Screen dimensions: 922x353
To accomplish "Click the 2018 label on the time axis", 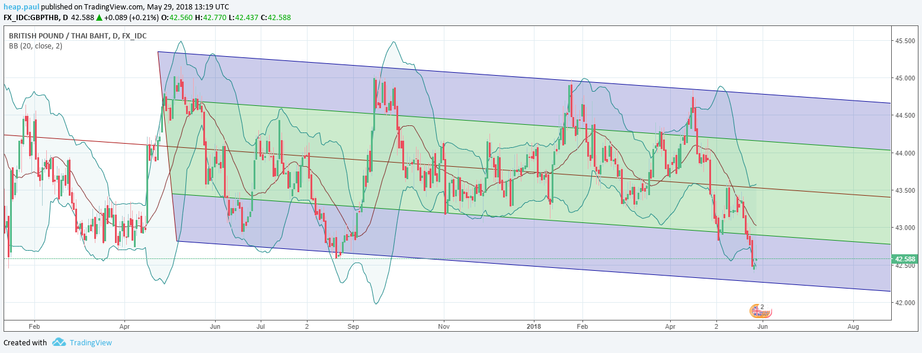I will click(x=534, y=326).
